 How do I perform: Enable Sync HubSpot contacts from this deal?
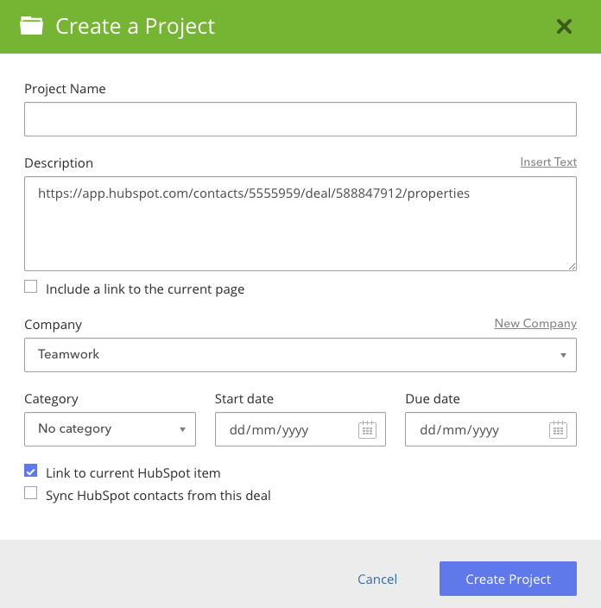pyautogui.click(x=30, y=493)
